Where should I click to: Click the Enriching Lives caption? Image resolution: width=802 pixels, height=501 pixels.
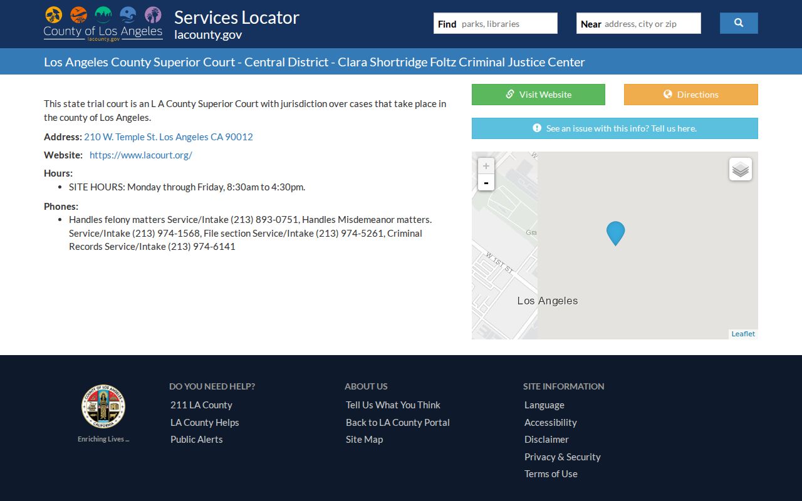(103, 439)
